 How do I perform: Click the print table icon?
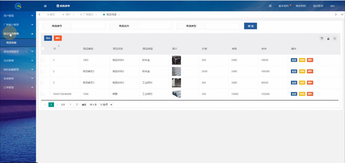click(335, 38)
